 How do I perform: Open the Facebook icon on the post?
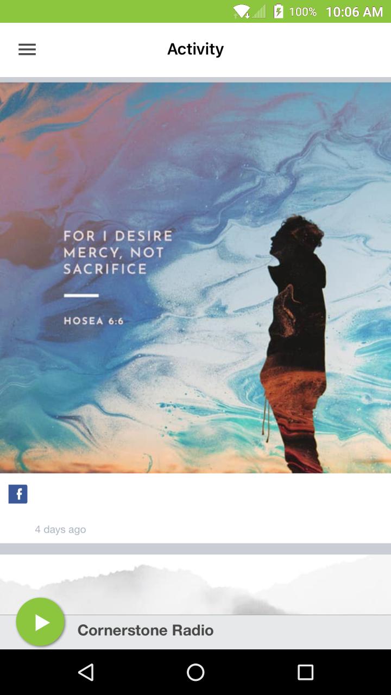click(18, 494)
